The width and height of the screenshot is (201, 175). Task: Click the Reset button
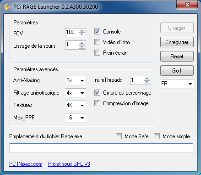(x=177, y=56)
